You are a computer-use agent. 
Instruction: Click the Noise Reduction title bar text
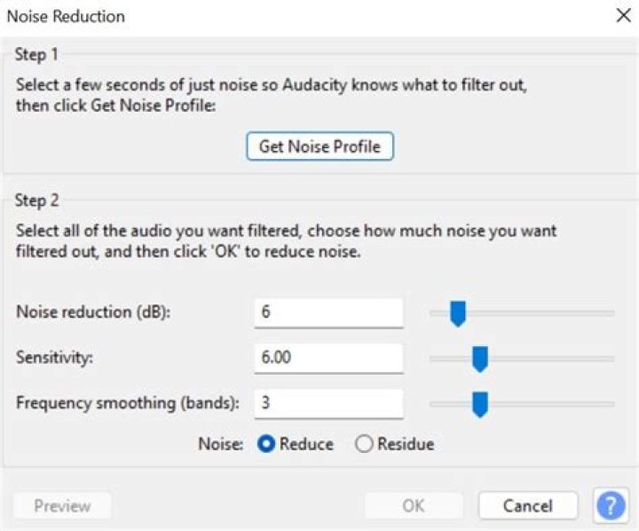click(67, 16)
